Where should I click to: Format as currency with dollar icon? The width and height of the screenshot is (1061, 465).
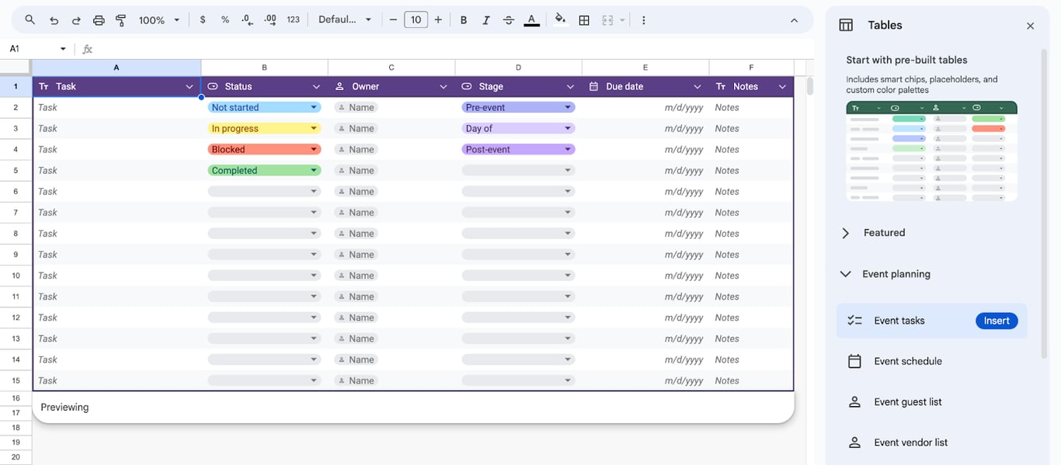coord(203,20)
